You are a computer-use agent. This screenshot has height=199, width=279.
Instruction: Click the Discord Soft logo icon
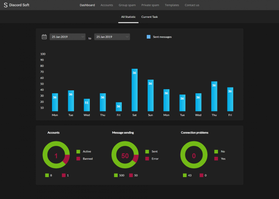pyautogui.click(x=5, y=5)
